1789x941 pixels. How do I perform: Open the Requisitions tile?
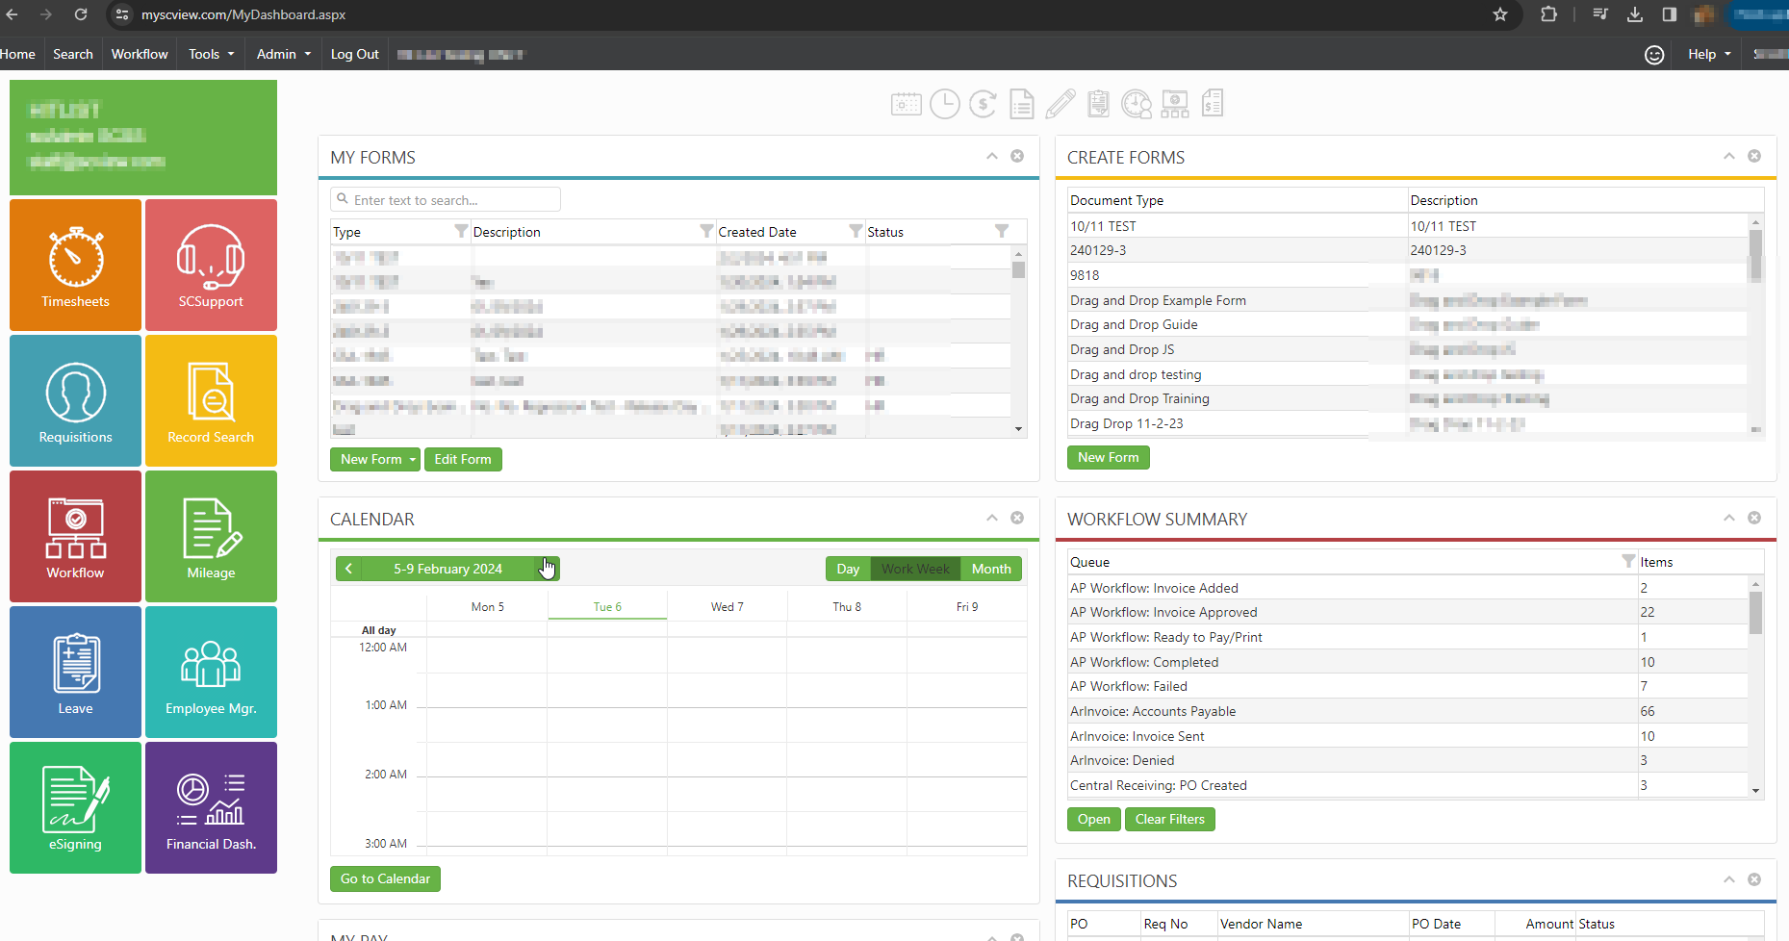[x=75, y=400]
